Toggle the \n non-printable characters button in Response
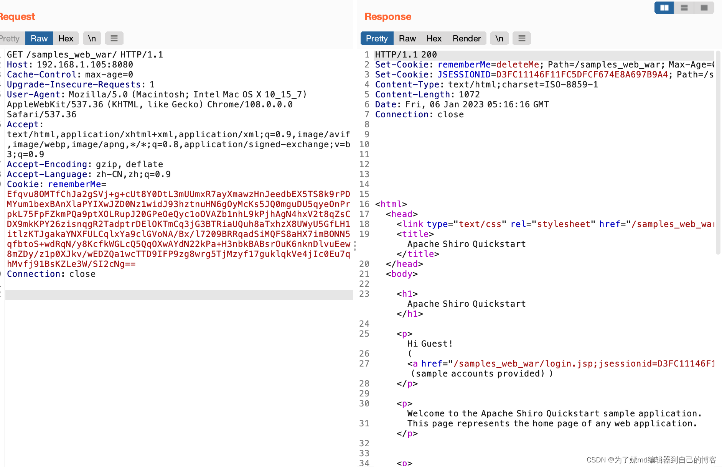 (499, 38)
